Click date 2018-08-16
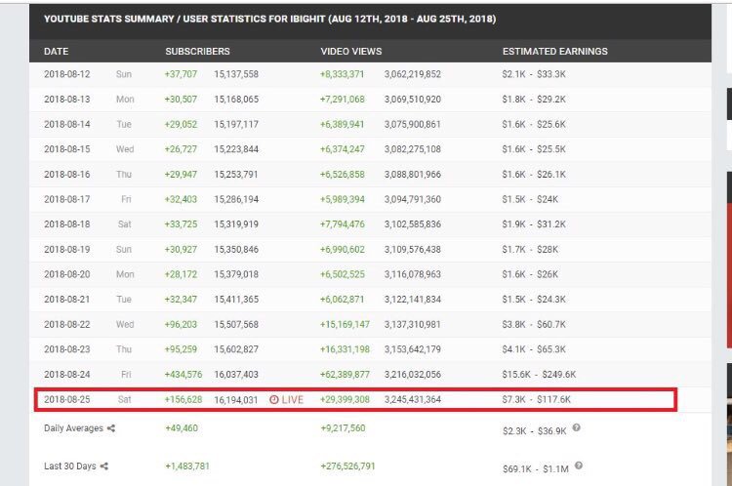Viewport: 732px width, 486px height. [66, 174]
